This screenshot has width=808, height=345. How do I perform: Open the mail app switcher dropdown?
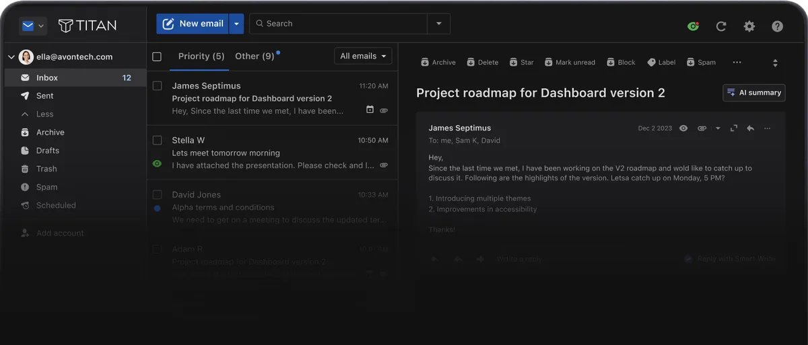point(33,26)
